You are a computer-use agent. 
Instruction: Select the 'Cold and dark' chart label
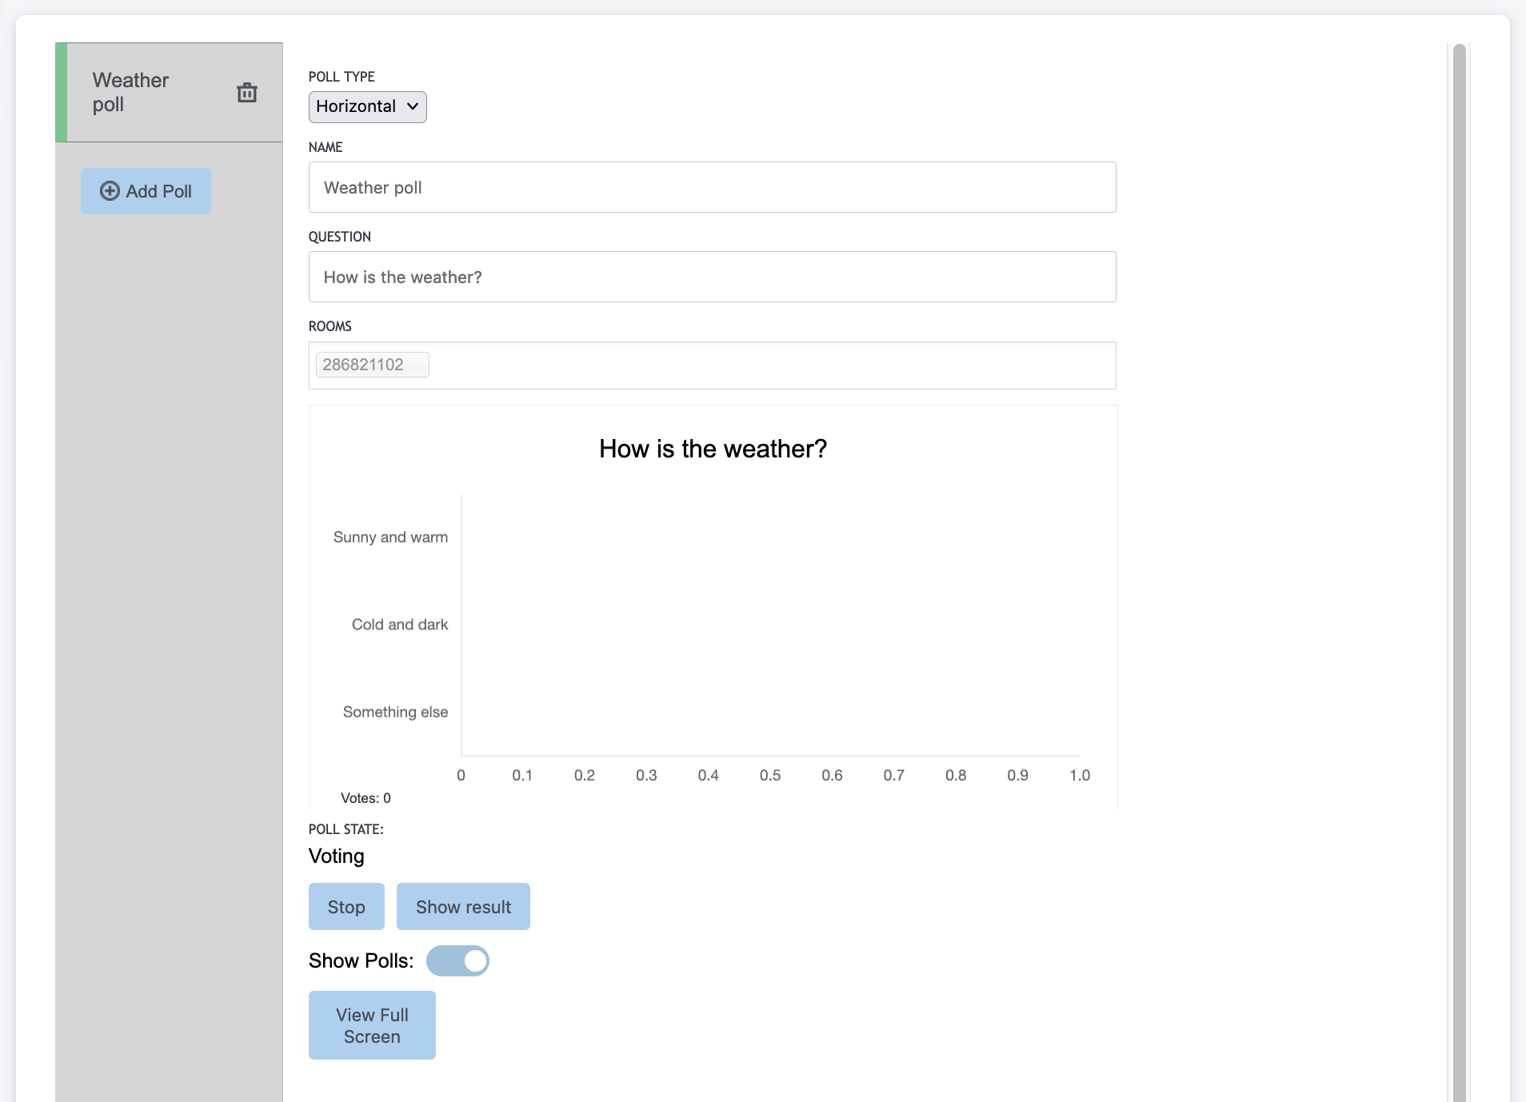point(400,625)
